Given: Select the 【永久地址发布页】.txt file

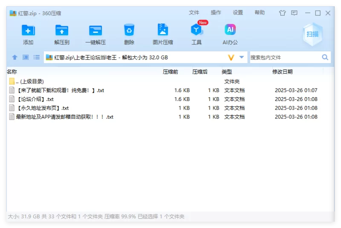Looking at the screenshot, I should (x=170, y=108).
